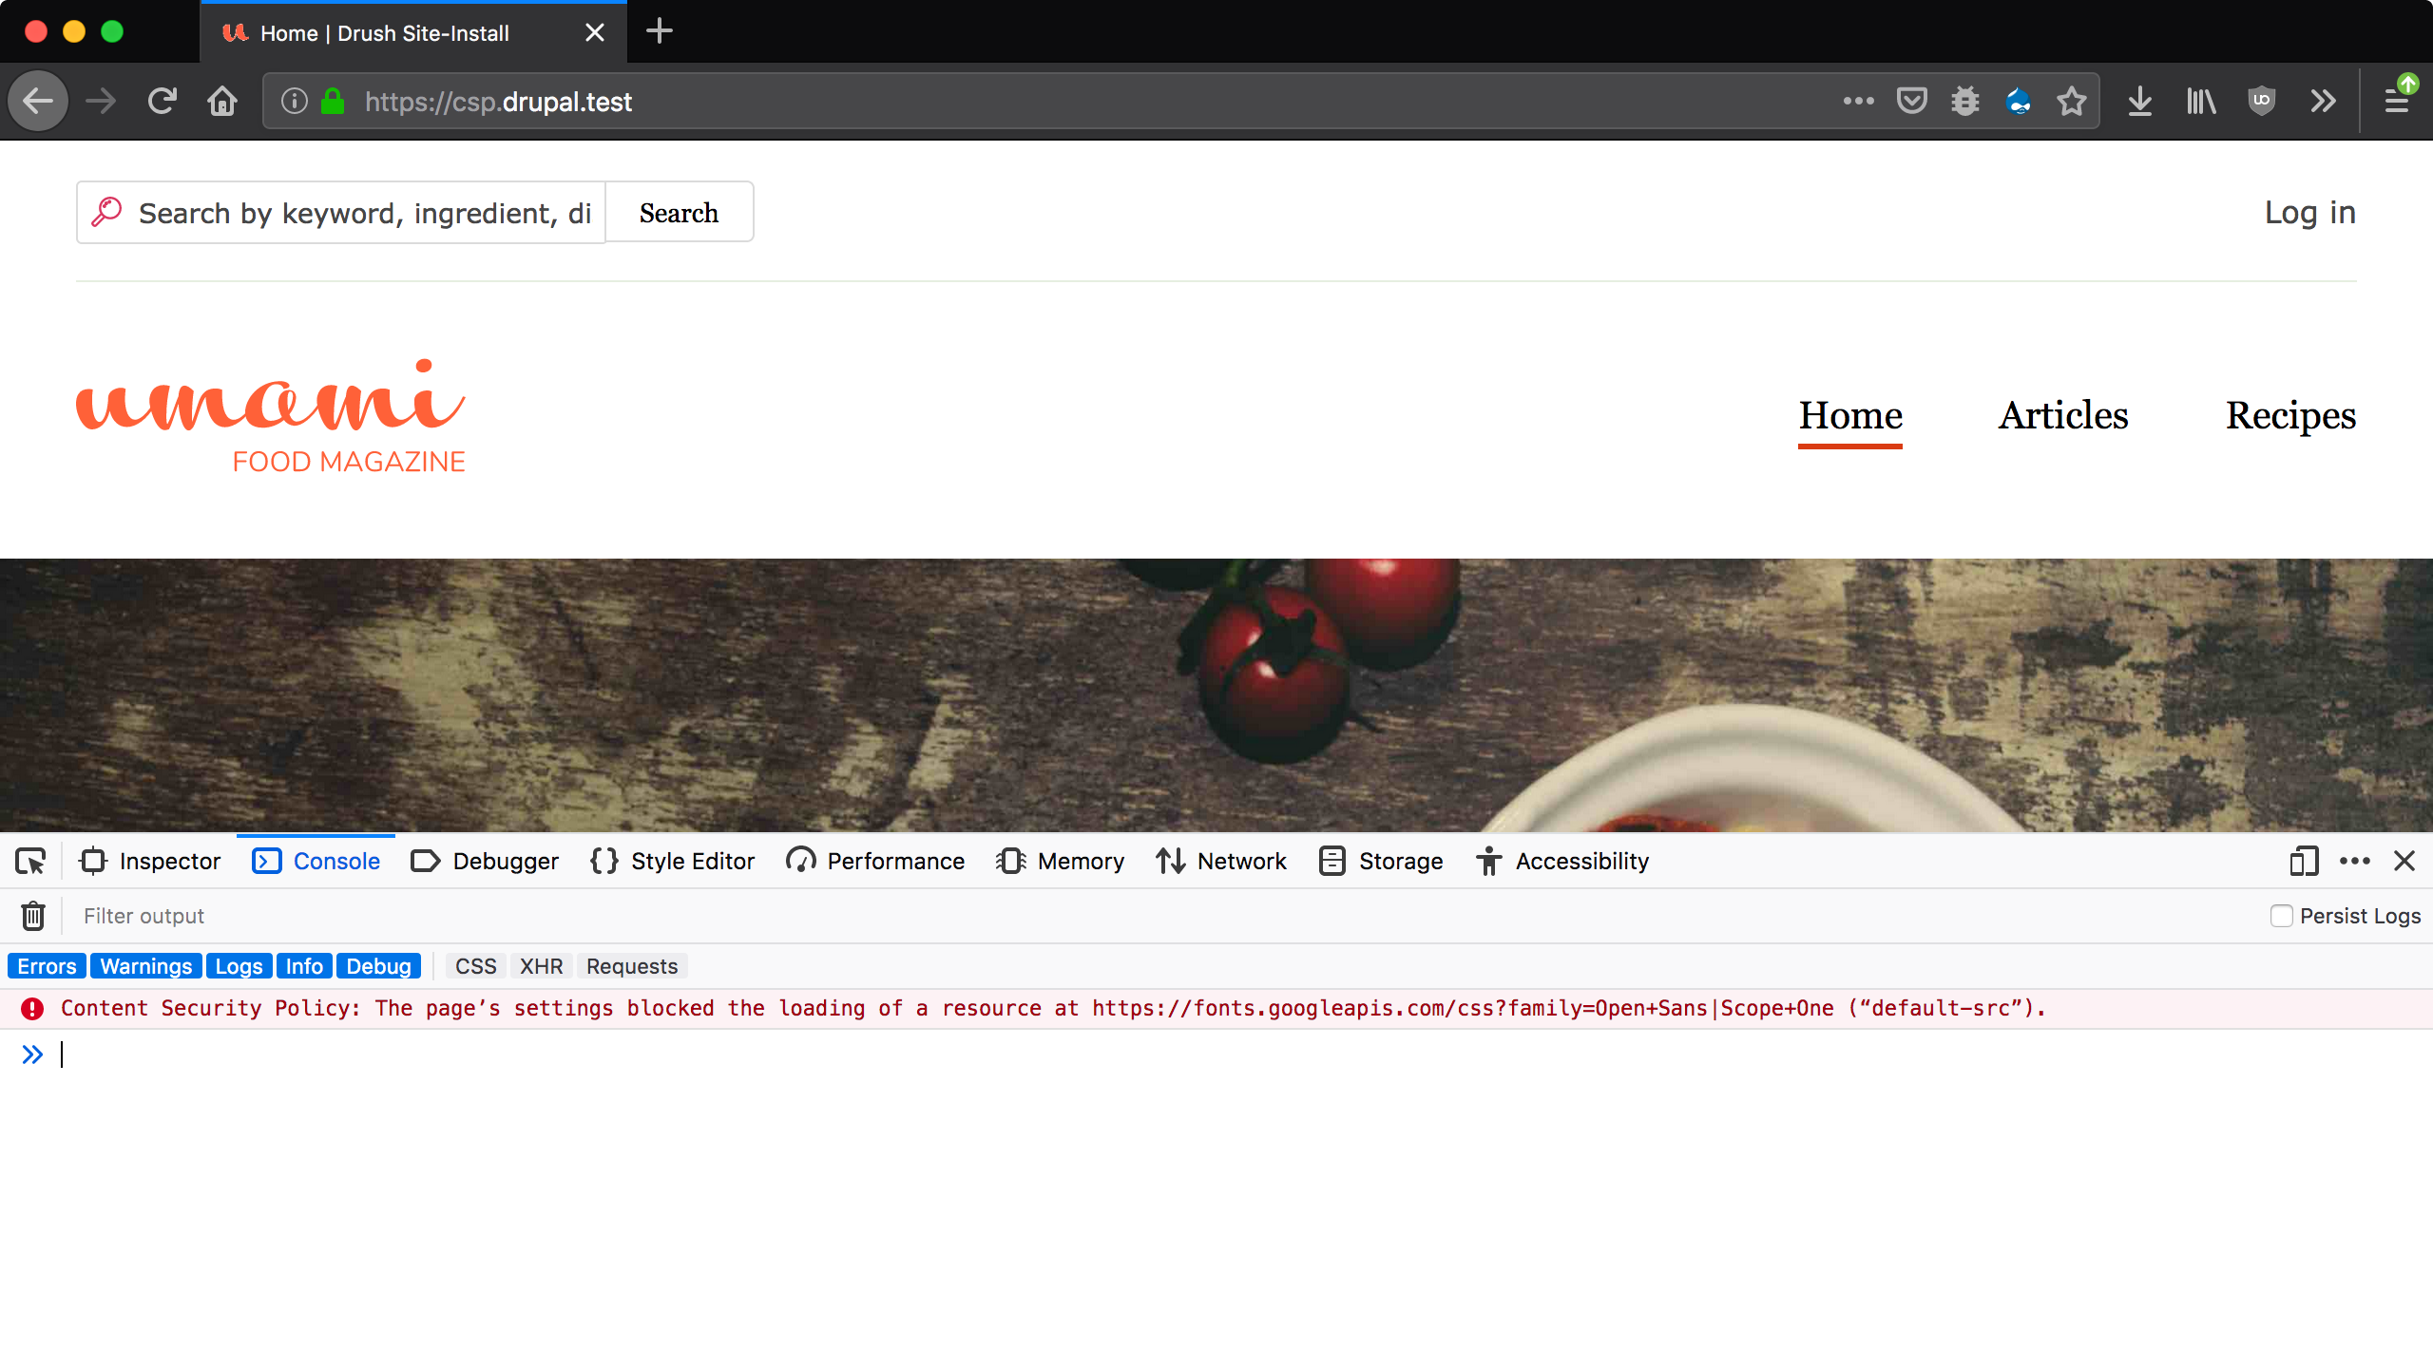Screen dimensions: 2433x1368
Task: Save page to Pocket
Action: [1911, 101]
